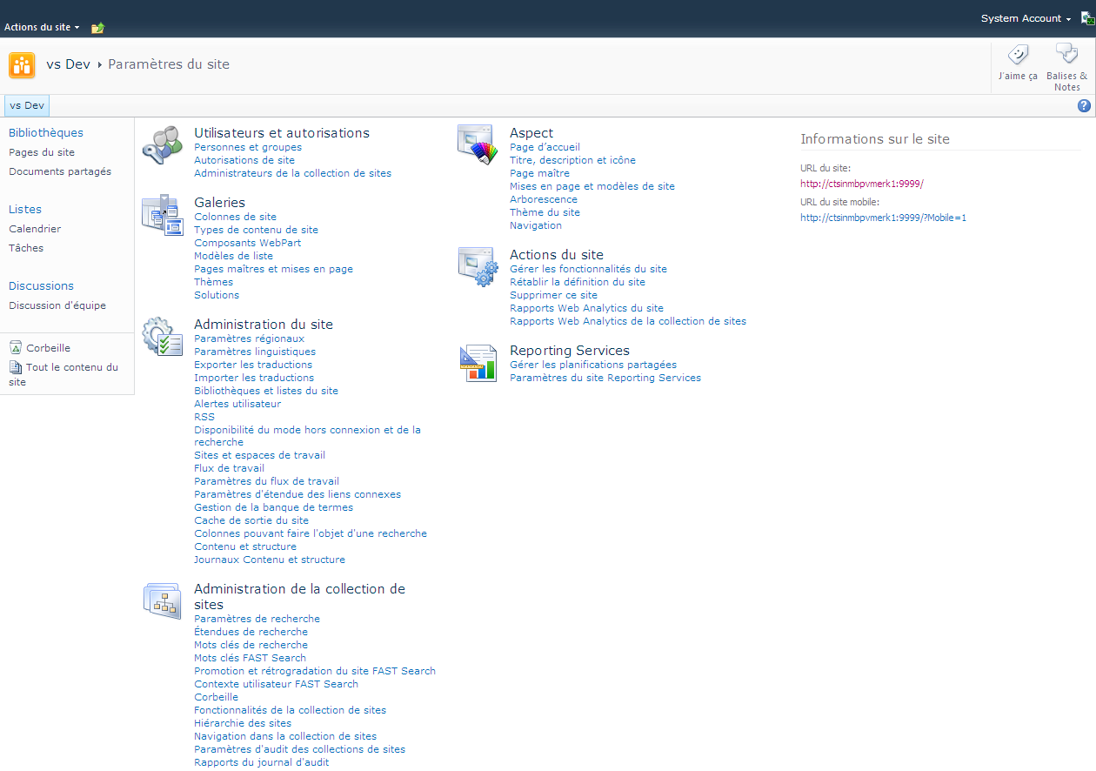1096x771 pixels.
Task: Open the Thème du site link
Action: click(545, 212)
